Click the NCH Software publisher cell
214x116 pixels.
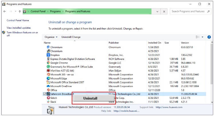click(x=116, y=59)
